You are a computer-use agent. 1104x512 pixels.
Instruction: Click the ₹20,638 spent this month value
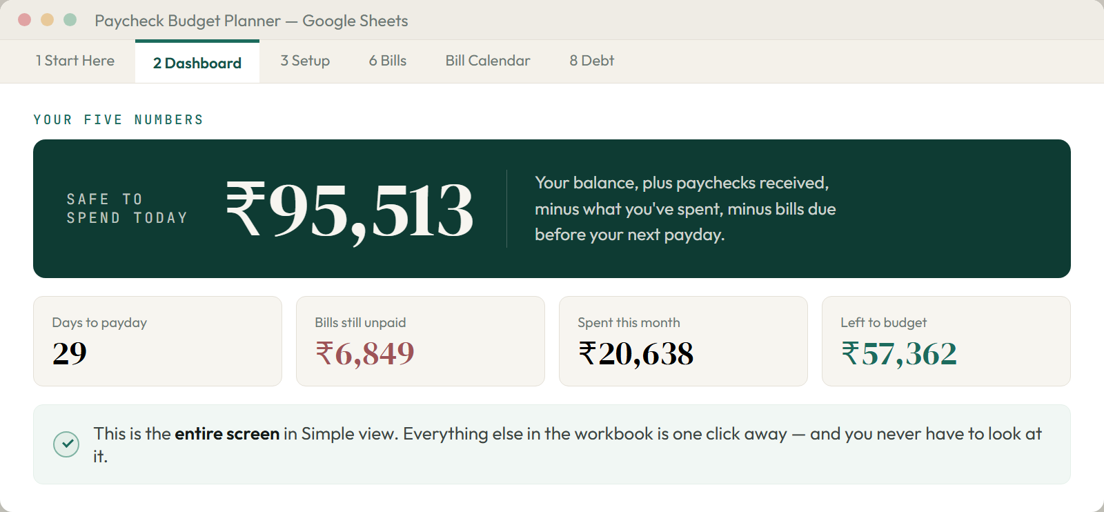(x=636, y=354)
